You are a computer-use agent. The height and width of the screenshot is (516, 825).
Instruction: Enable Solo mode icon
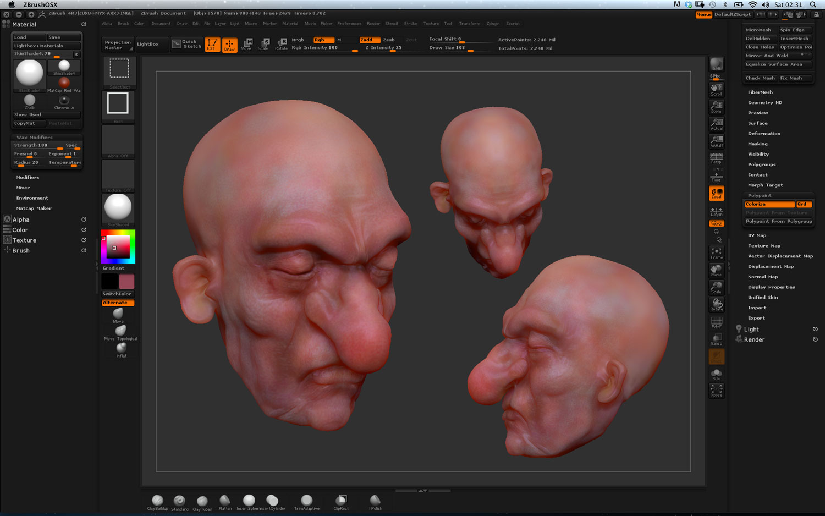(x=716, y=374)
